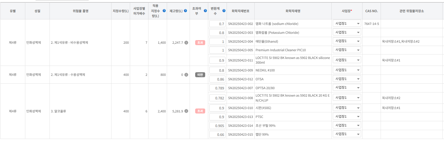Click applied quantity value 1,400

[162, 43]
